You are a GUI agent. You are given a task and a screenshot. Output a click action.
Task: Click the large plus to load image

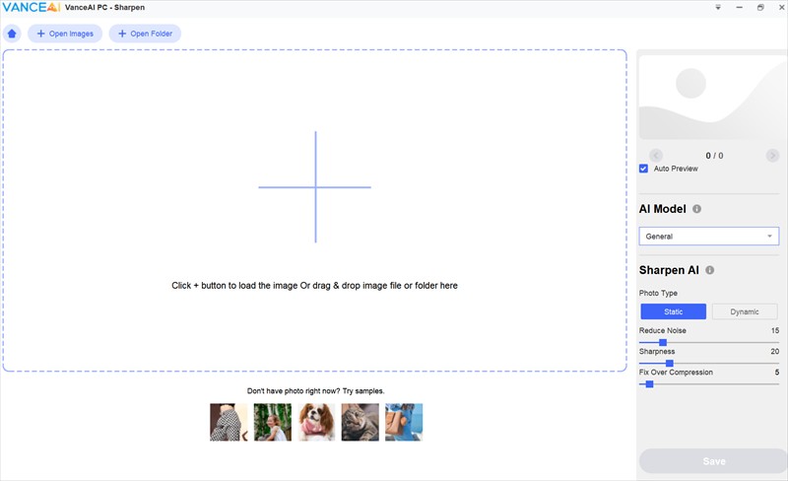[x=315, y=187]
